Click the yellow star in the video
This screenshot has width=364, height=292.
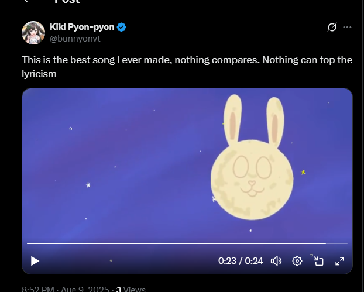click(303, 172)
